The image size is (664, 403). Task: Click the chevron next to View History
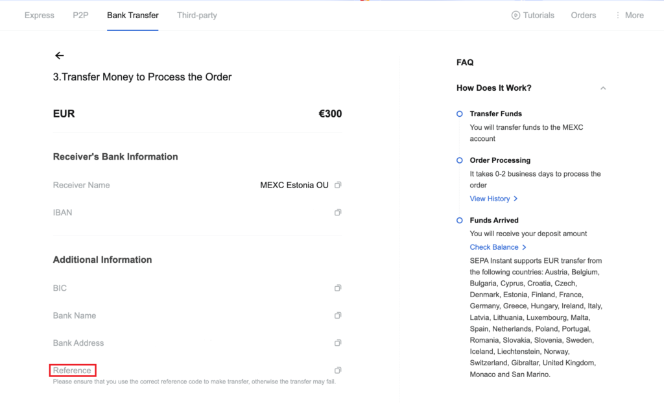[x=516, y=199]
